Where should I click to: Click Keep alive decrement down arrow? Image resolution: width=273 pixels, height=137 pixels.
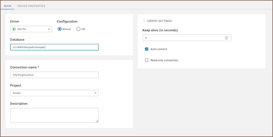(226, 39)
